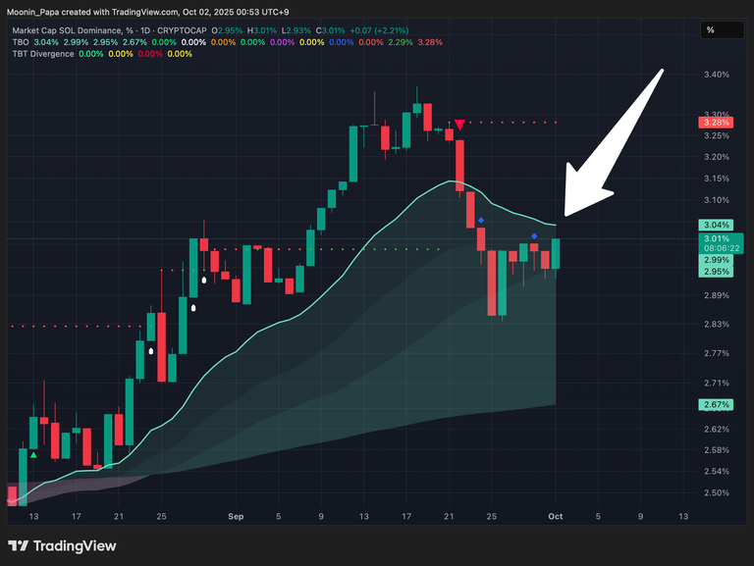Click the green up-triangle buy signal marker

(x=34, y=454)
